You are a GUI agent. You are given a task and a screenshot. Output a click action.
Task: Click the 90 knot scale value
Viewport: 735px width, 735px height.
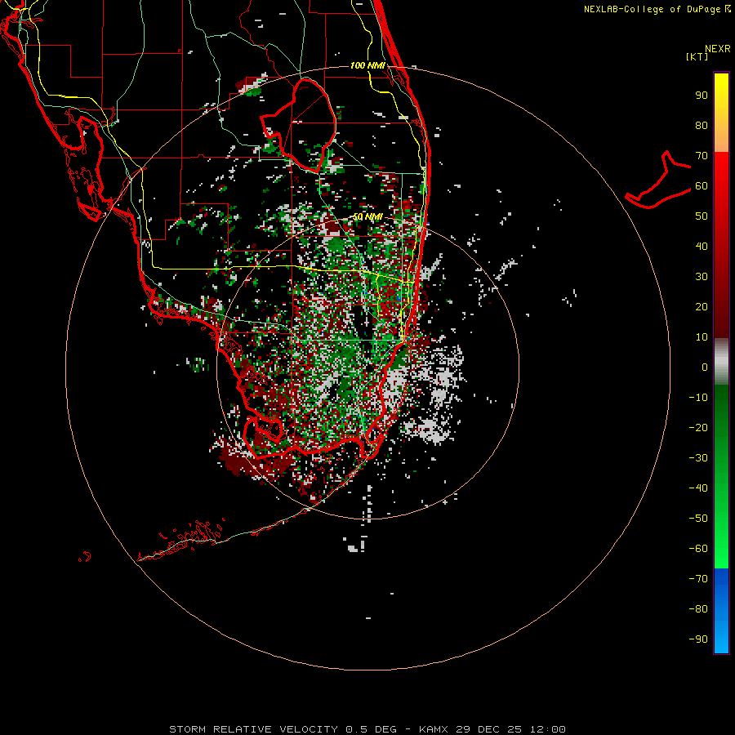point(702,96)
